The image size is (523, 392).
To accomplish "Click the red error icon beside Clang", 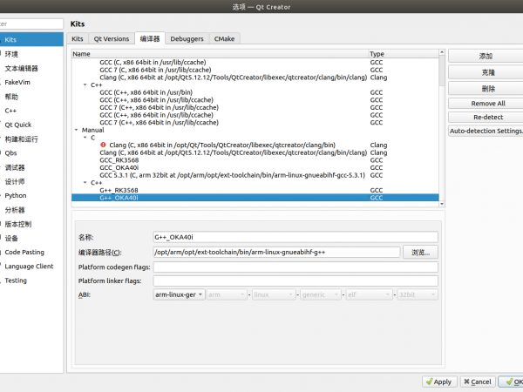I will (x=103, y=145).
